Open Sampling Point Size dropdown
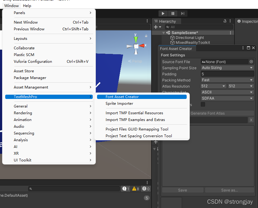Screen dimensions: 258x208 coord(227,68)
